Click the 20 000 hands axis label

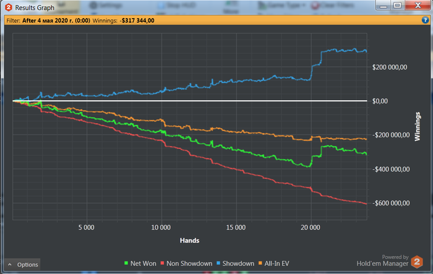(x=311, y=228)
